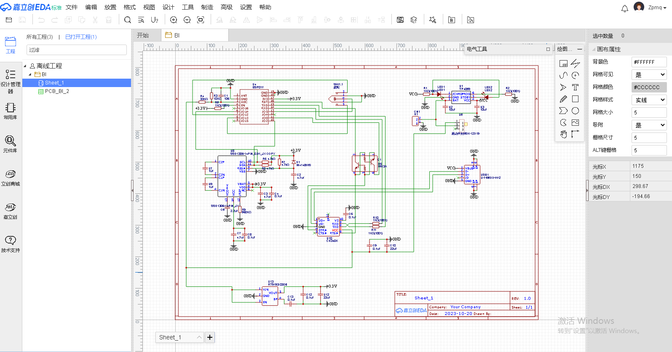The image size is (672, 352).
Task: Collapse the offline projects tree node
Action: 25,66
